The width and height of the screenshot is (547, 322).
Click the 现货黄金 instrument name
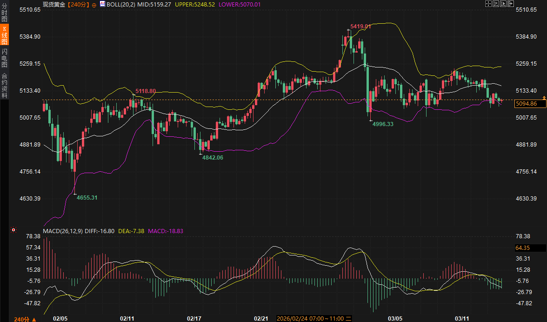pos(54,4)
